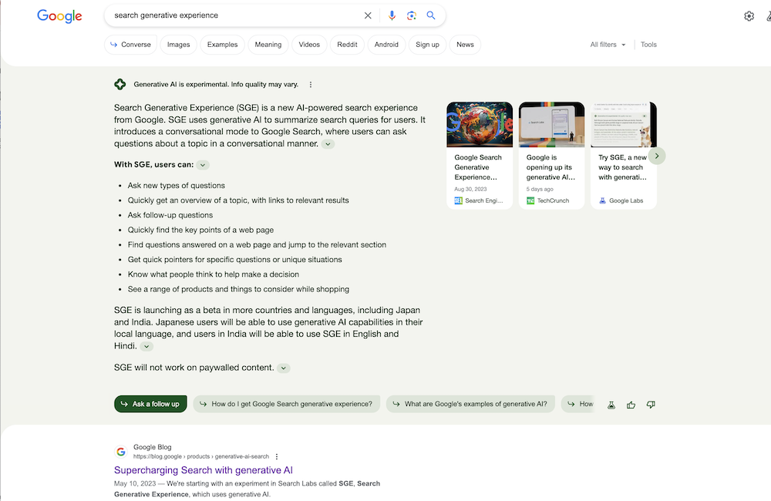Open the All filters dropdown

tap(608, 44)
